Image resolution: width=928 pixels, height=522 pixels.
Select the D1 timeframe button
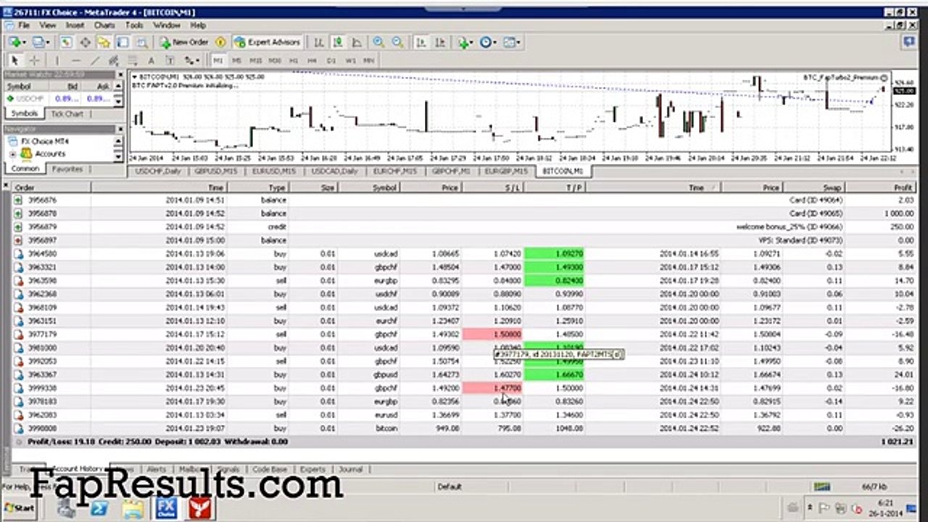pos(331,61)
